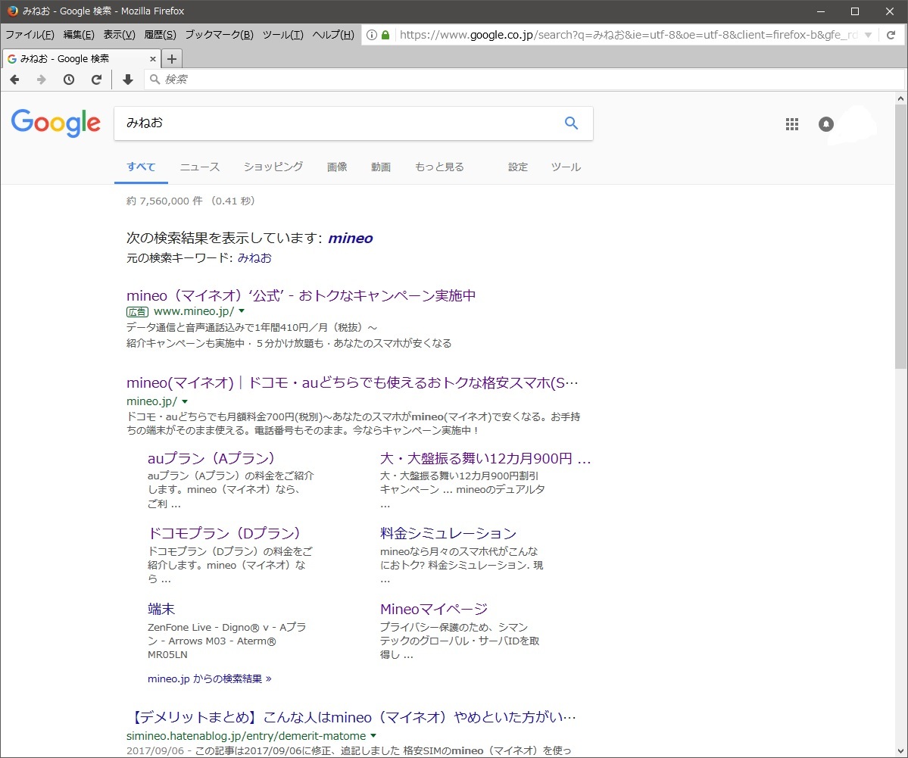Open downloads via the down-arrow icon
The height and width of the screenshot is (758, 908).
(x=128, y=80)
